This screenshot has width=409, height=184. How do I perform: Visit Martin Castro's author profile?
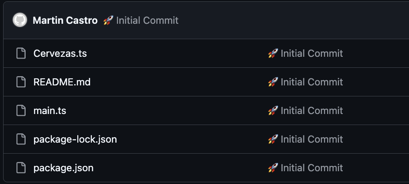(x=65, y=20)
